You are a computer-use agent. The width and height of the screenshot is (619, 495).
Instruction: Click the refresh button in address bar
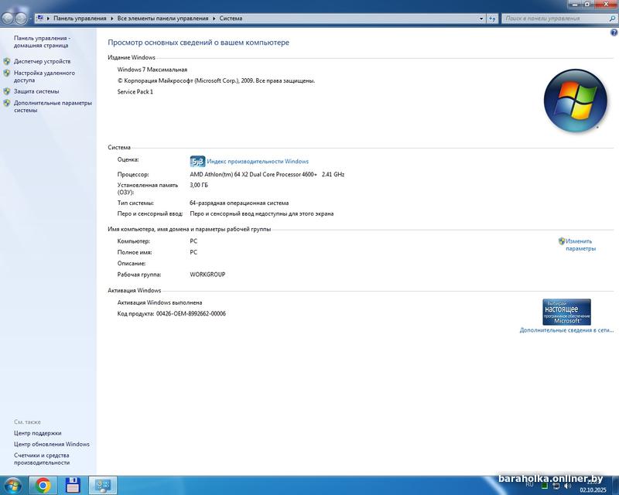(493, 18)
